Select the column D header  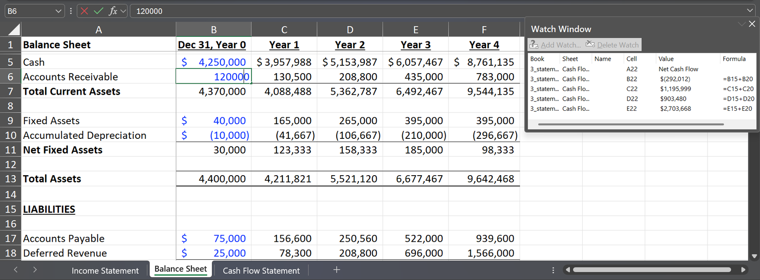coord(350,30)
